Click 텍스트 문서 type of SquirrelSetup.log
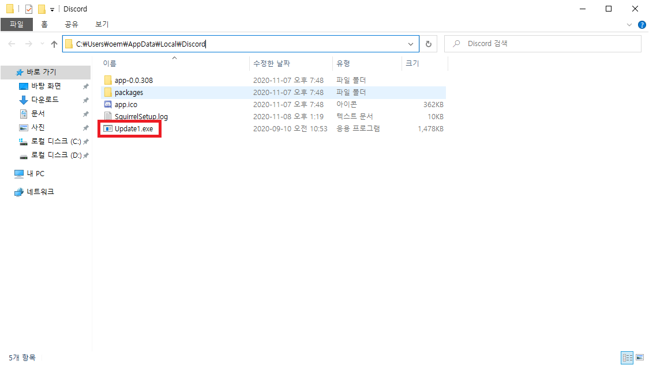649x365 pixels. coord(354,116)
